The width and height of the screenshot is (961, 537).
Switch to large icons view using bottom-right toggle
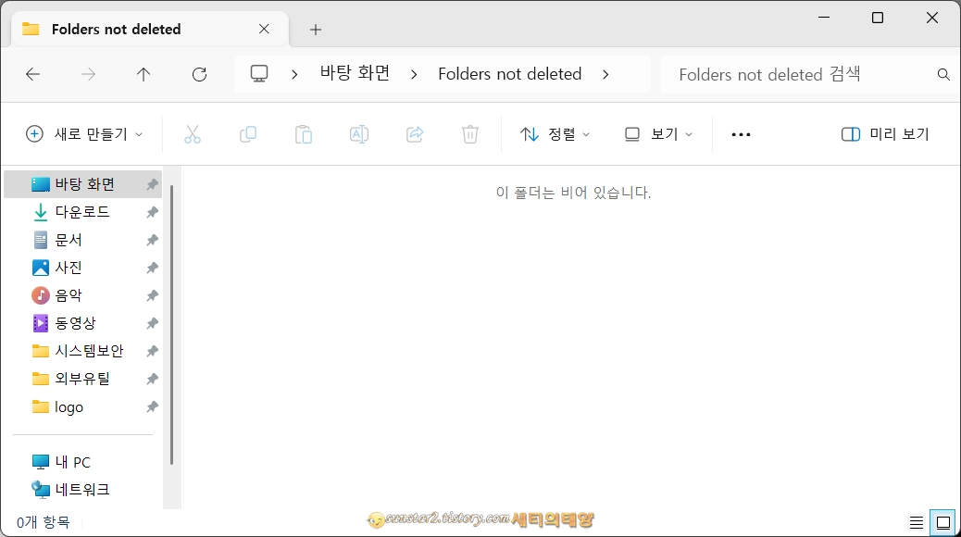(x=942, y=521)
